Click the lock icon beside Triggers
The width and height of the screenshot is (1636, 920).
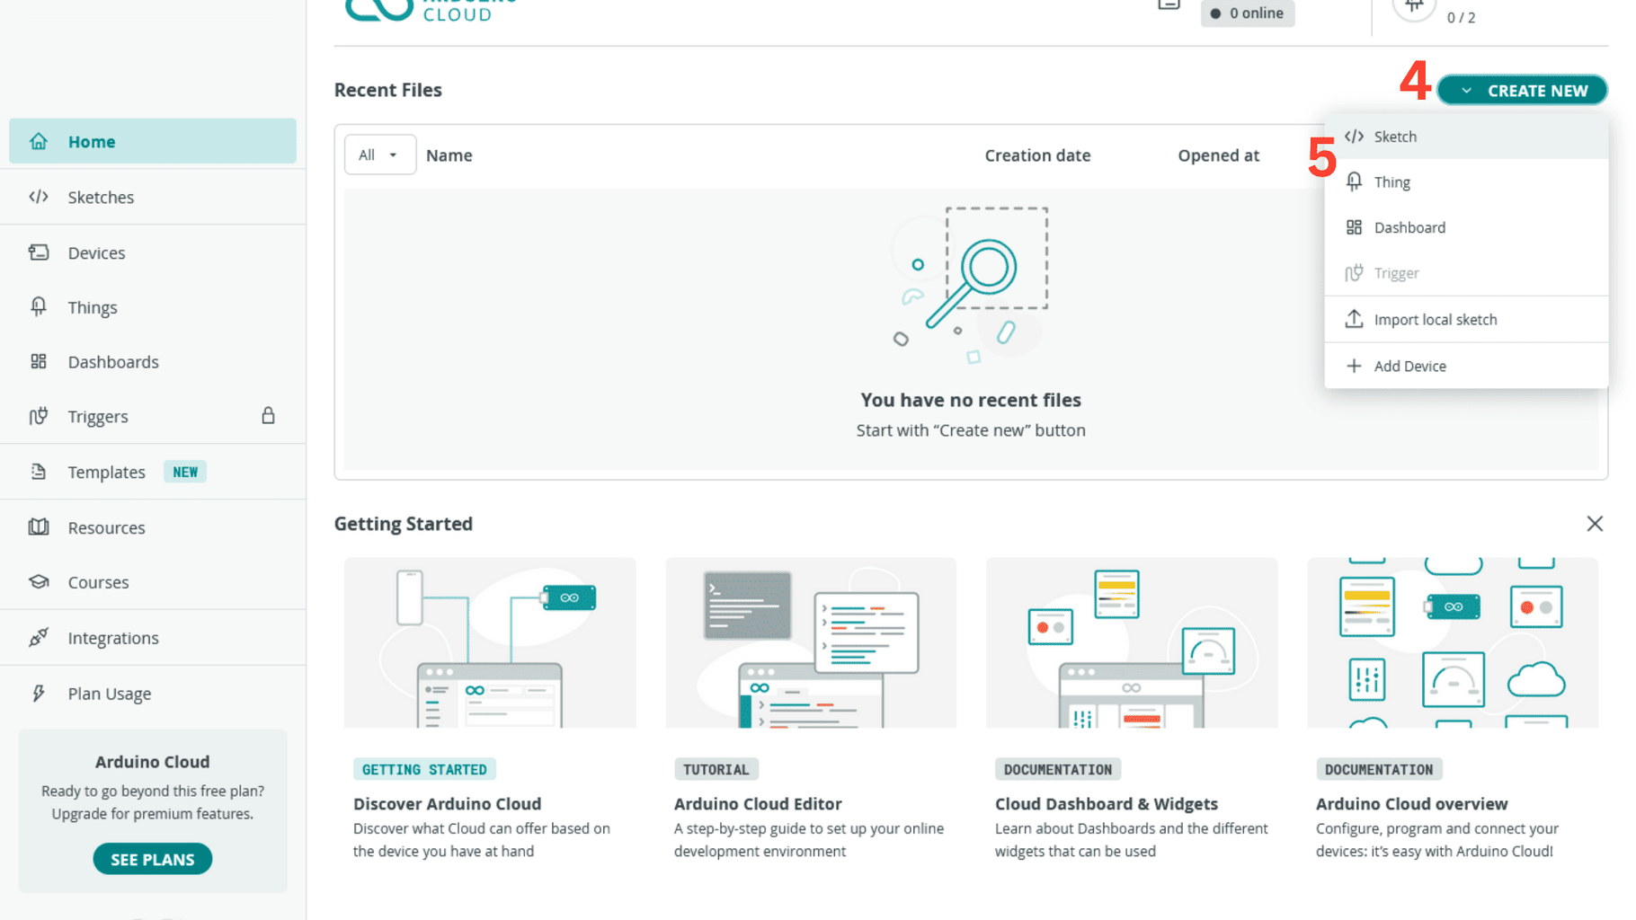[268, 415]
